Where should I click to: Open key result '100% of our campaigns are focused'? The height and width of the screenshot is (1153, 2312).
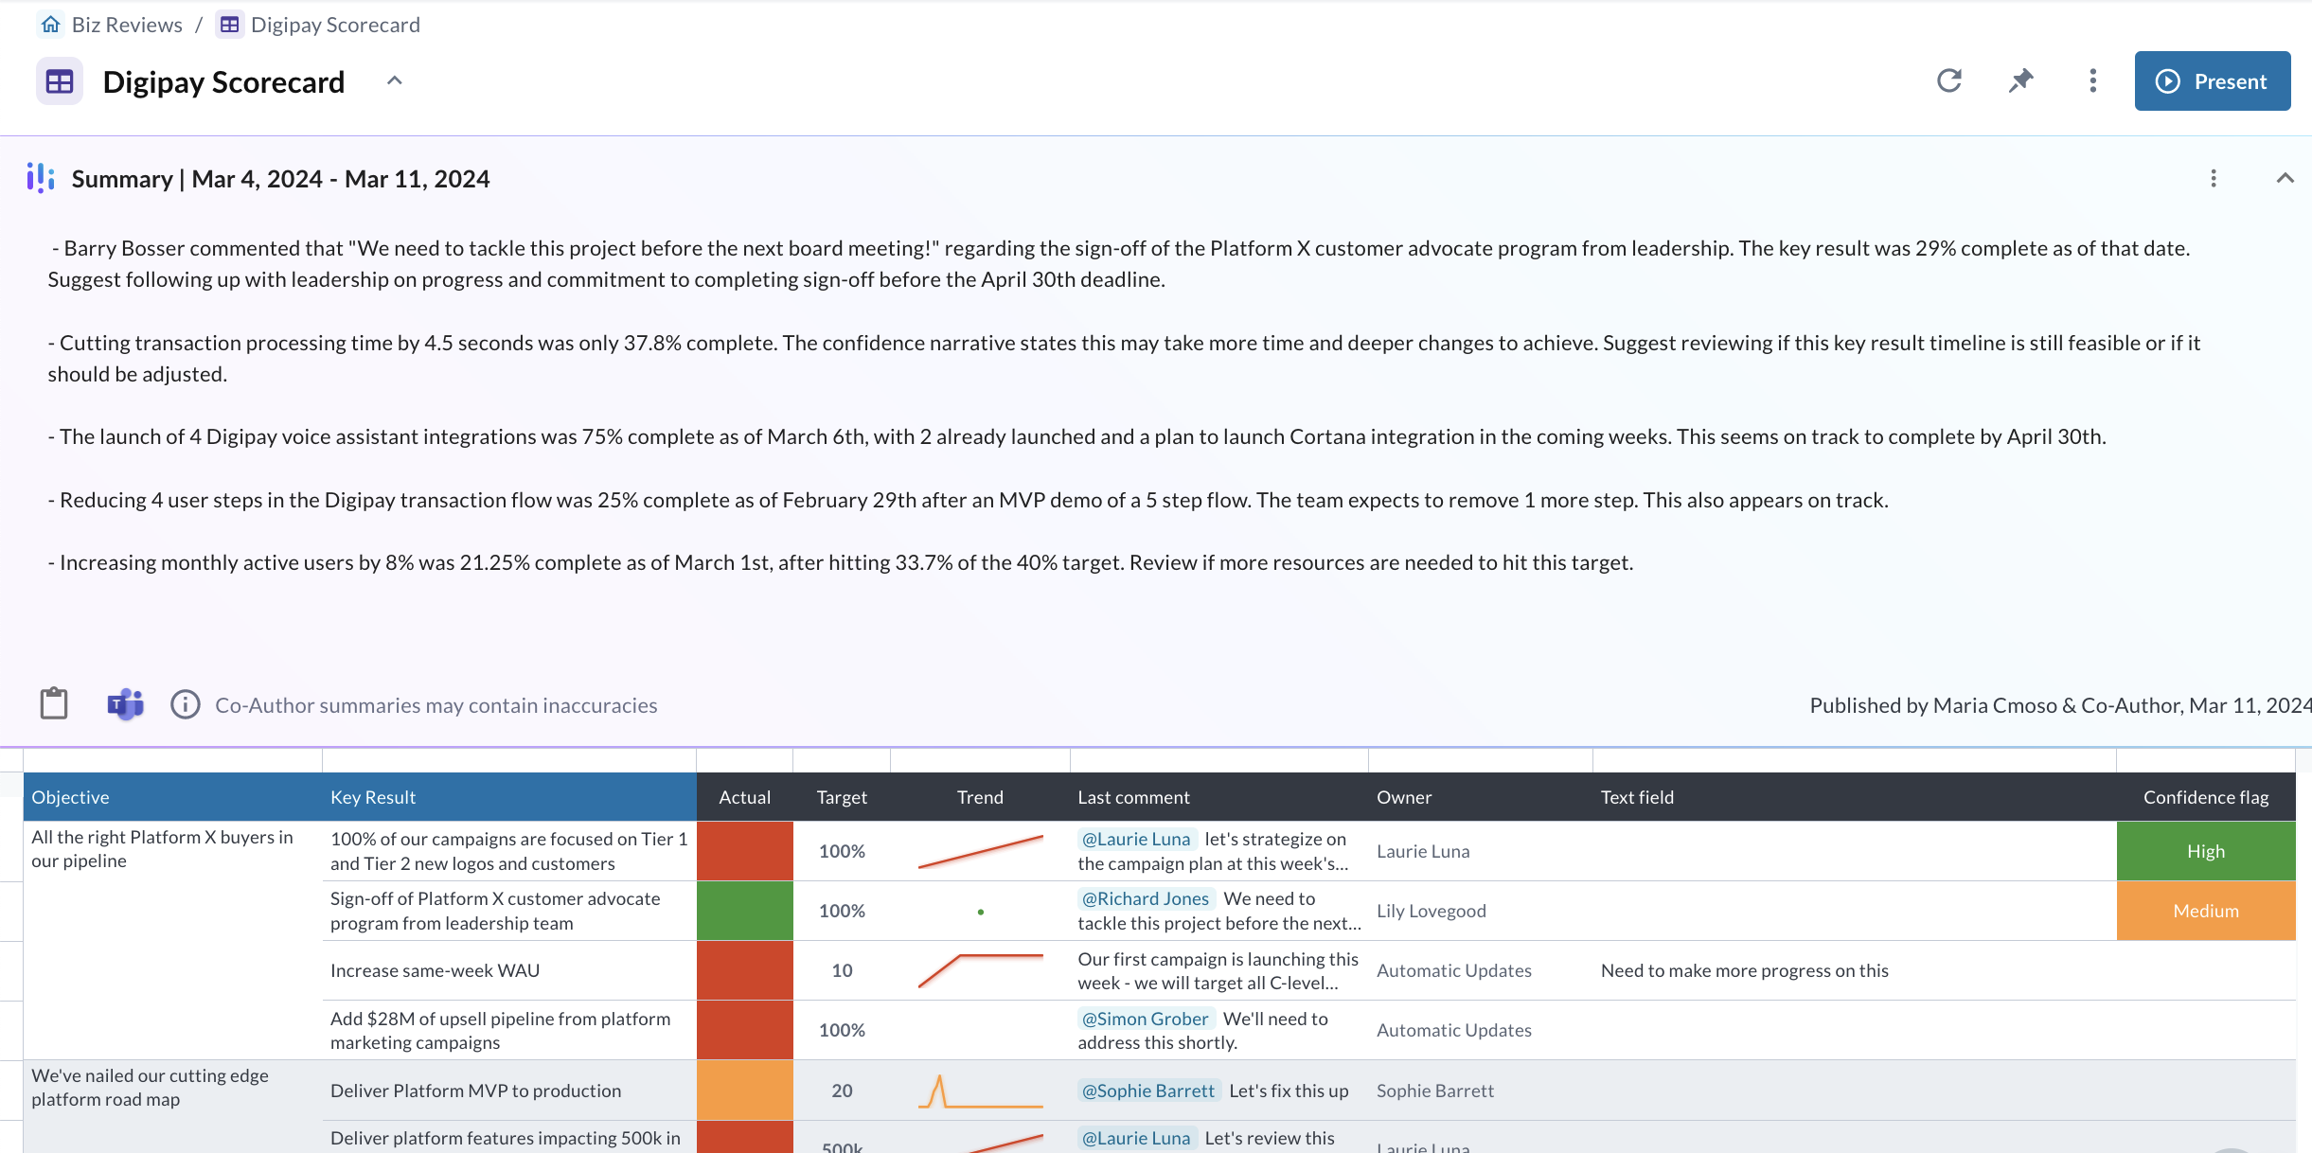(508, 851)
